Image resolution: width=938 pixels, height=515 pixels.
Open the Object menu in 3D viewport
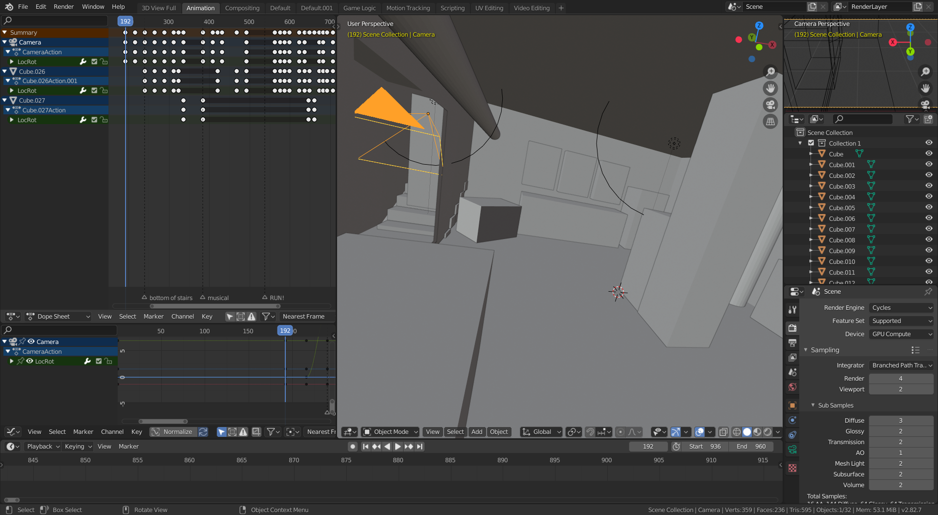[x=499, y=432]
